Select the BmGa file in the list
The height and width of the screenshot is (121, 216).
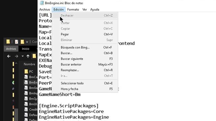[x=30, y=88]
